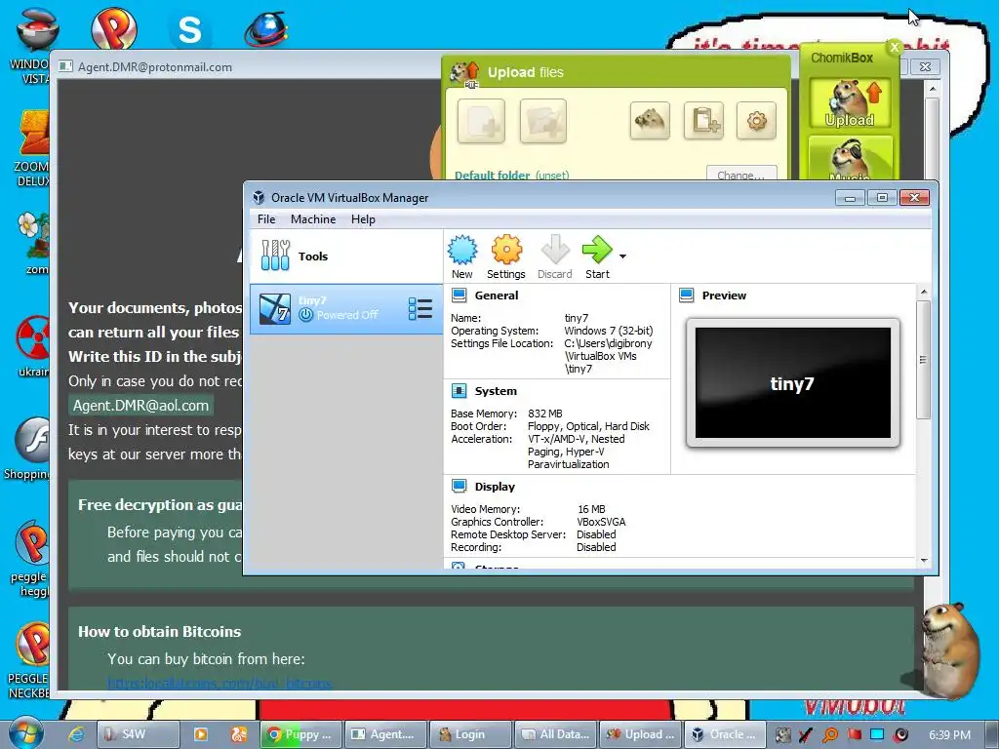Open the globe browser desktop shortcut
The image size is (999, 749).
(265, 29)
